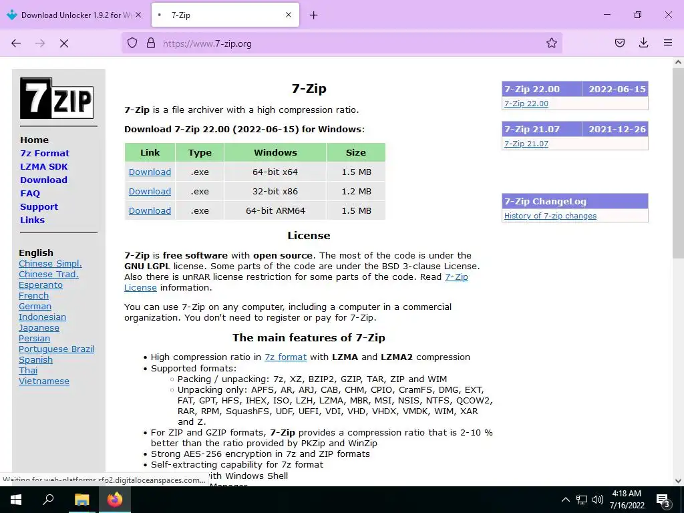
Task: Click the browser back arrow
Action: tap(16, 43)
